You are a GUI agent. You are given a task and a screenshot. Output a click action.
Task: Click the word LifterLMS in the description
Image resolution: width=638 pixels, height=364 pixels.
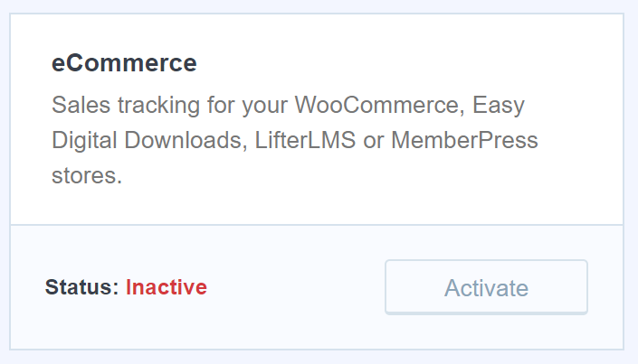pos(305,140)
